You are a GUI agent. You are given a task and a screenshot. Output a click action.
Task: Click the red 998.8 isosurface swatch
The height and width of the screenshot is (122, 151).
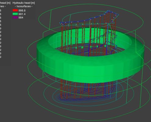[15, 10]
